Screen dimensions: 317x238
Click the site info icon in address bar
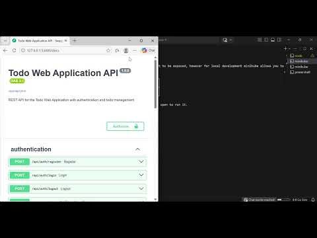point(23,50)
